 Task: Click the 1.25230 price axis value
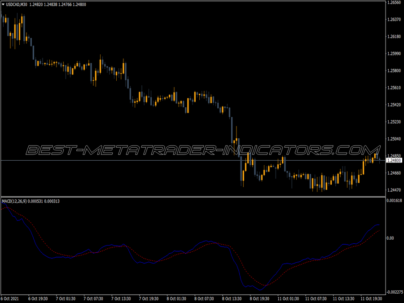tap(394, 122)
